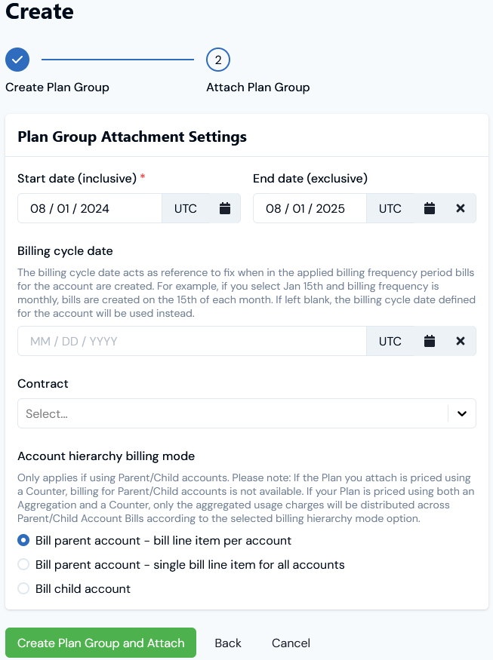Clear the End date field using the X icon
Image resolution: width=493 pixels, height=660 pixels.
(x=461, y=208)
